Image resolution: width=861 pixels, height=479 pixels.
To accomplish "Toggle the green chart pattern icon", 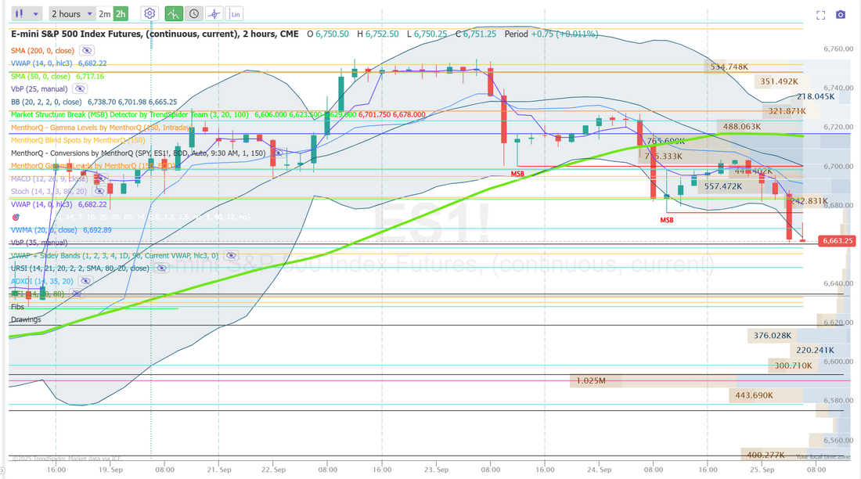I will pyautogui.click(x=174, y=14).
